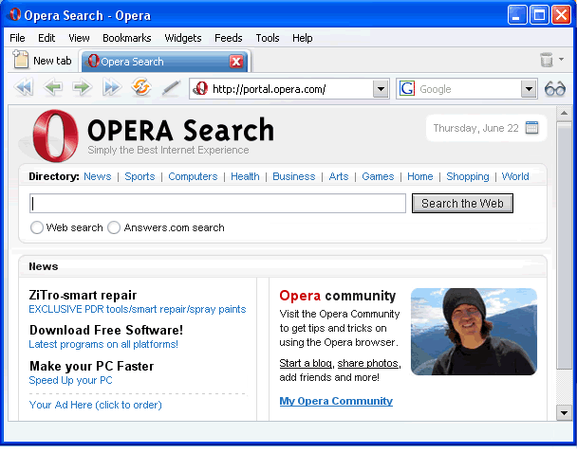Click the Opera icon in the address bar
The height and width of the screenshot is (453, 577).
pyautogui.click(x=201, y=88)
